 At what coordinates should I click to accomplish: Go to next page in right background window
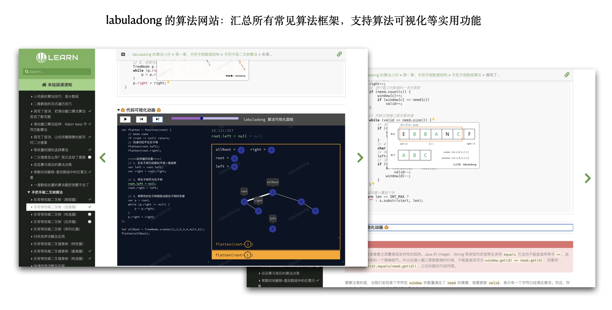588,178
